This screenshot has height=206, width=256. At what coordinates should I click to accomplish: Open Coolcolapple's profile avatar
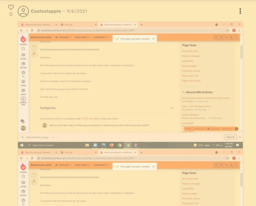coord(23,12)
